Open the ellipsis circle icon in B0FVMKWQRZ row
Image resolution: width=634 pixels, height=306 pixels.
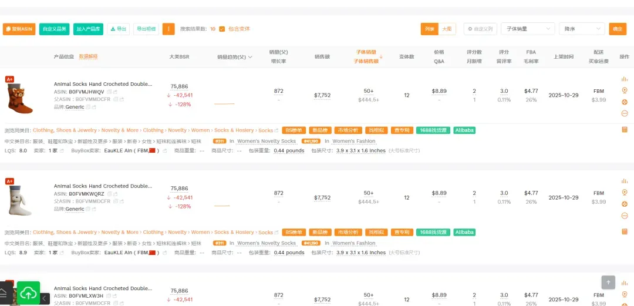(624, 216)
